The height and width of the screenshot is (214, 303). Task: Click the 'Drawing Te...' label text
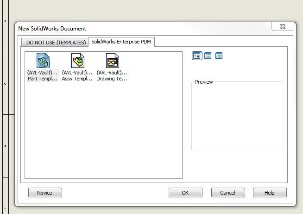tap(112, 79)
